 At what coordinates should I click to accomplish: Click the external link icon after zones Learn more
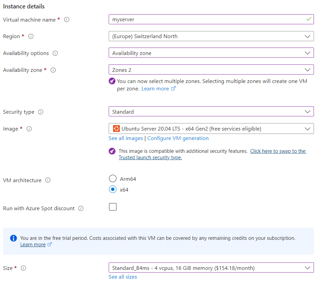(173, 88)
